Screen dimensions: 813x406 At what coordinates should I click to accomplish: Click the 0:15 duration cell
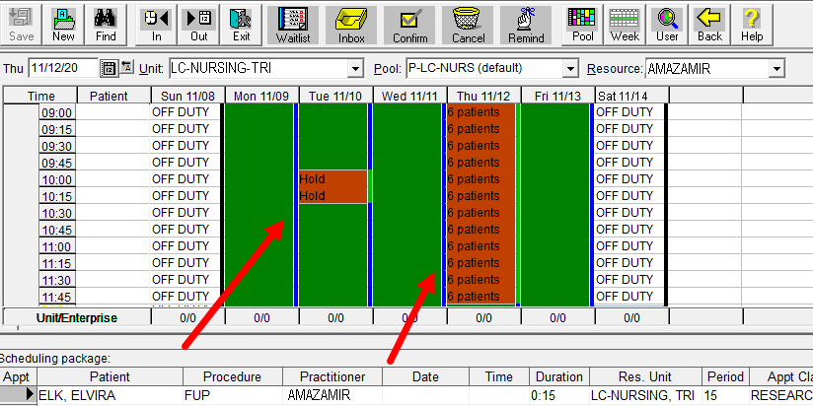tap(559, 395)
